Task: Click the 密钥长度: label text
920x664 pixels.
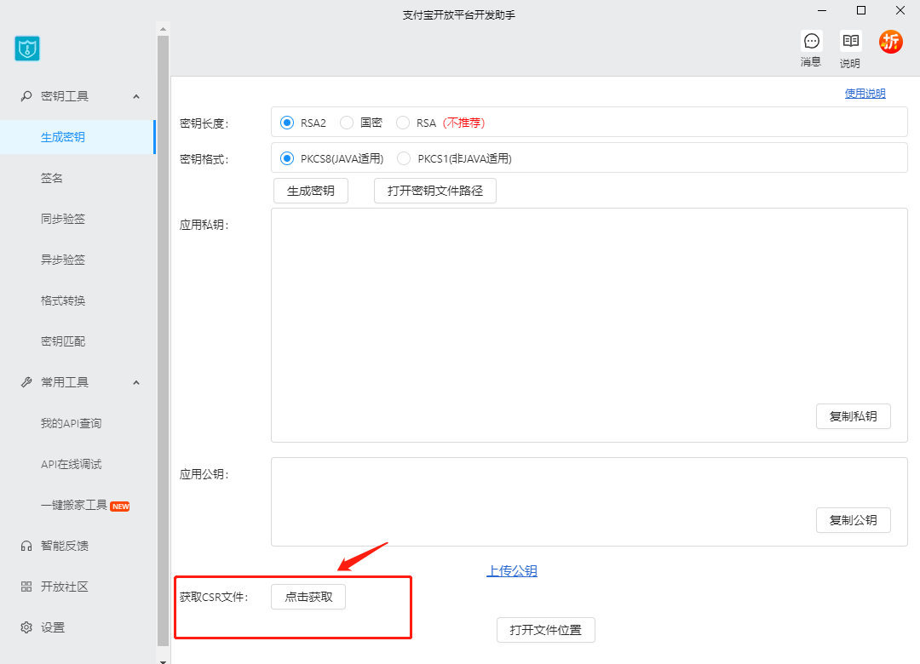Action: (x=204, y=123)
